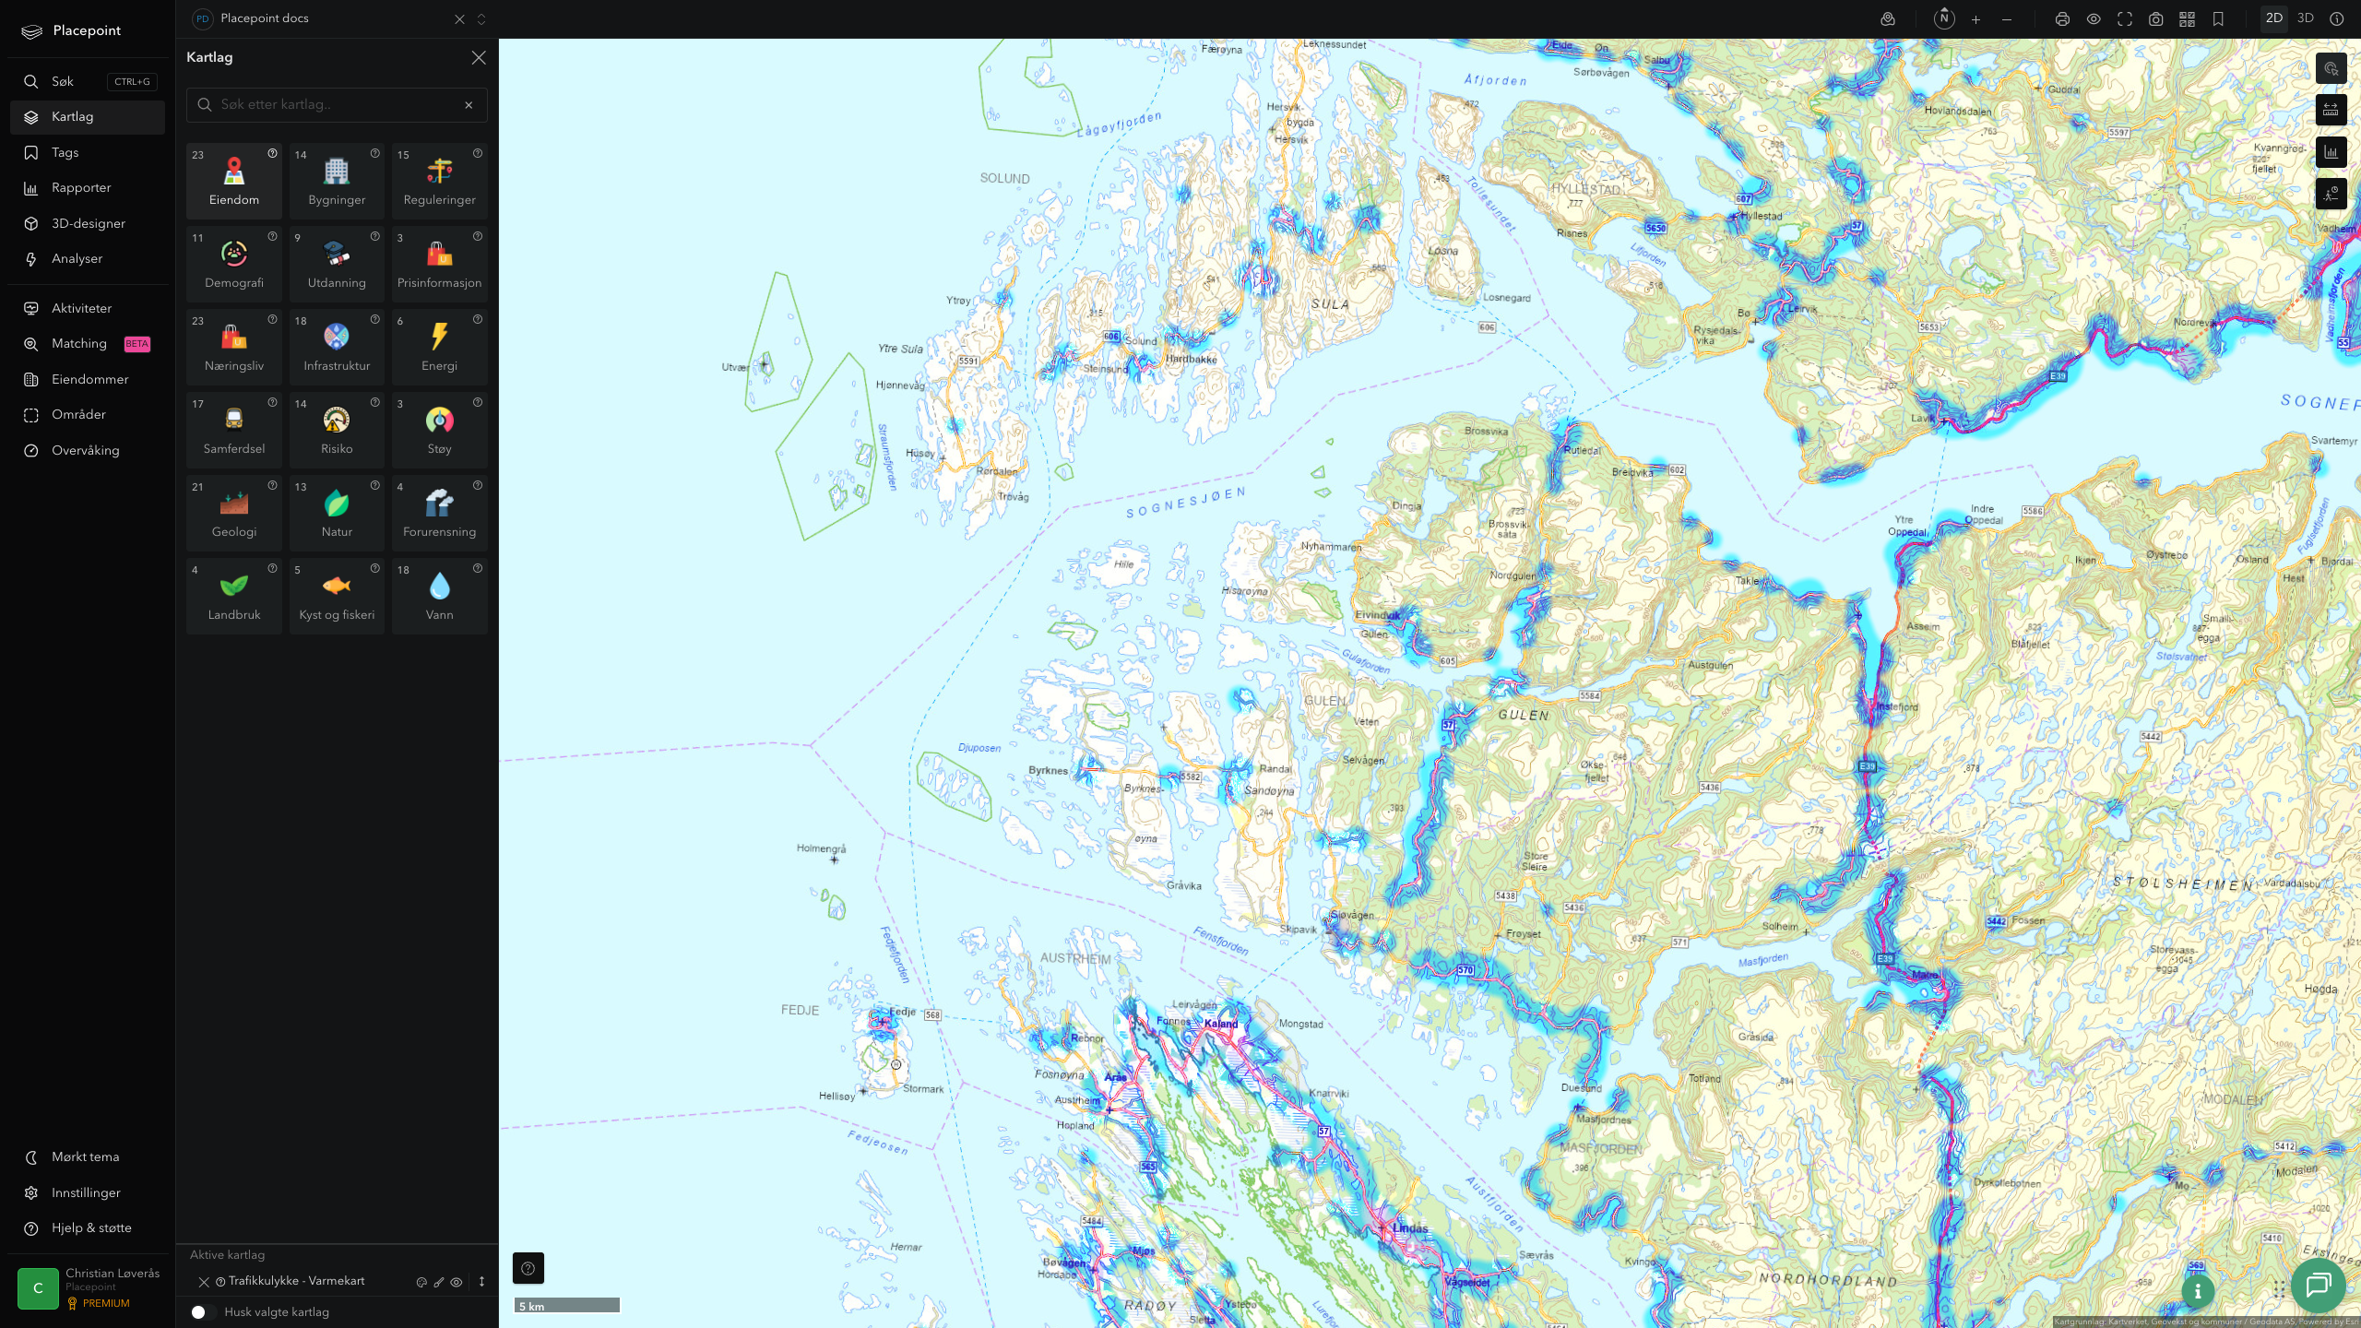Open the Infrastruktur layer category
The width and height of the screenshot is (2361, 1328).
(337, 347)
